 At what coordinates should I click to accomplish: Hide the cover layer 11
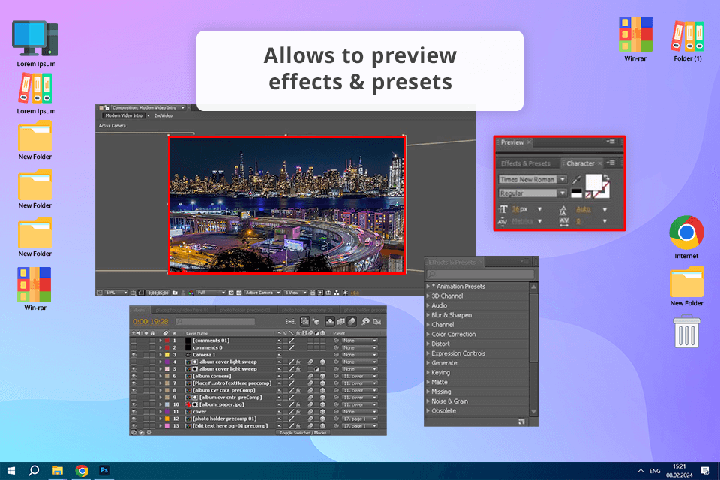[133, 412]
